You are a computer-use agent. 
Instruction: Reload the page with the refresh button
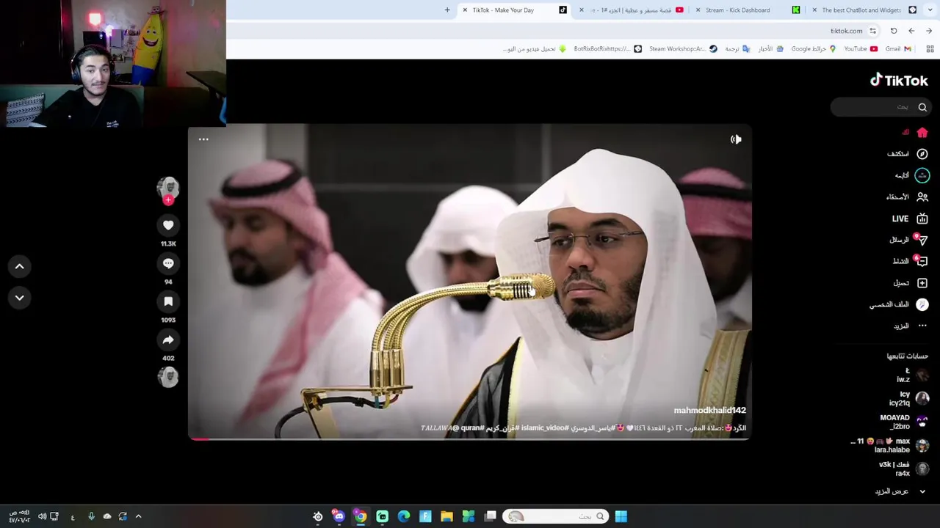pos(894,31)
